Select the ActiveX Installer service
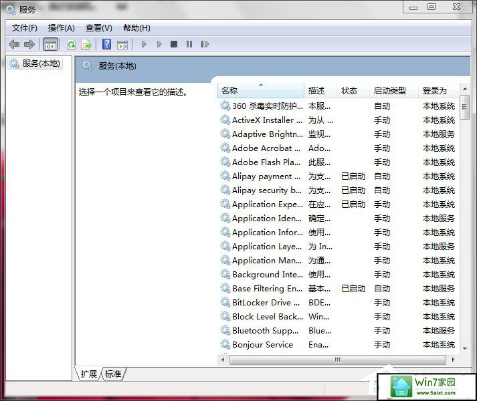The height and width of the screenshot is (401, 477). pyautogui.click(x=338, y=120)
